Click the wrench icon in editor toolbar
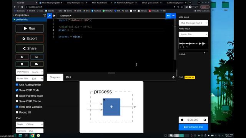The image size is (246, 138). pos(50,16)
